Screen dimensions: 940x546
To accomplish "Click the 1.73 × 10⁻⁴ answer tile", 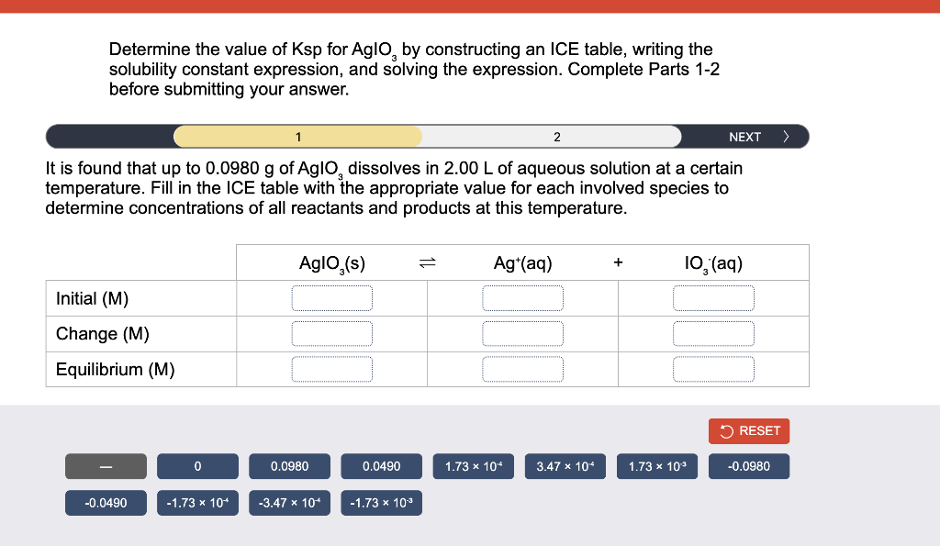I will 473,466.
